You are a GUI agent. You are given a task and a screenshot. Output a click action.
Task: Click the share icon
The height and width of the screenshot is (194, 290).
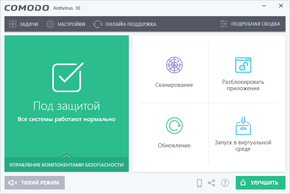coord(211,183)
